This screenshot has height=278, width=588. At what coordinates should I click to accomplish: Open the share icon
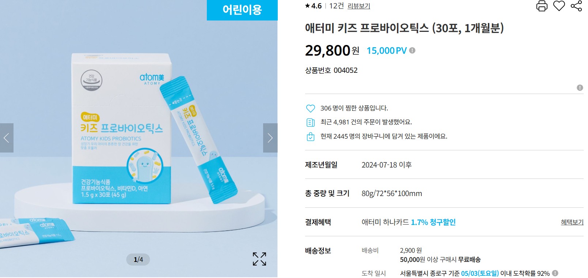point(576,6)
